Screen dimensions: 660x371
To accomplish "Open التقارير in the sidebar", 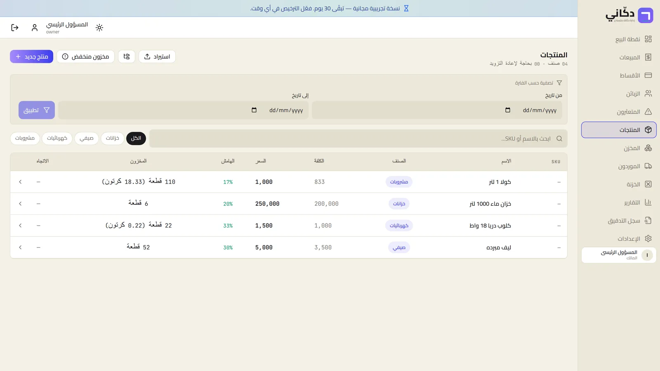I will [619, 202].
